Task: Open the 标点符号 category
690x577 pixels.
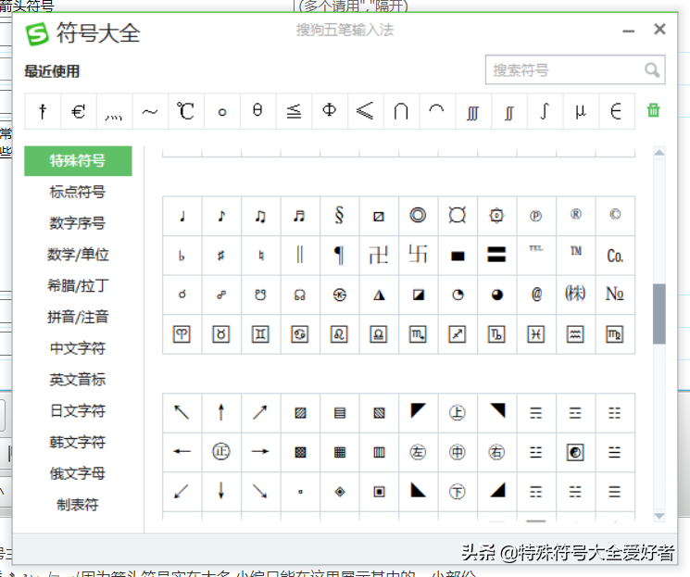Action: pyautogui.click(x=78, y=192)
